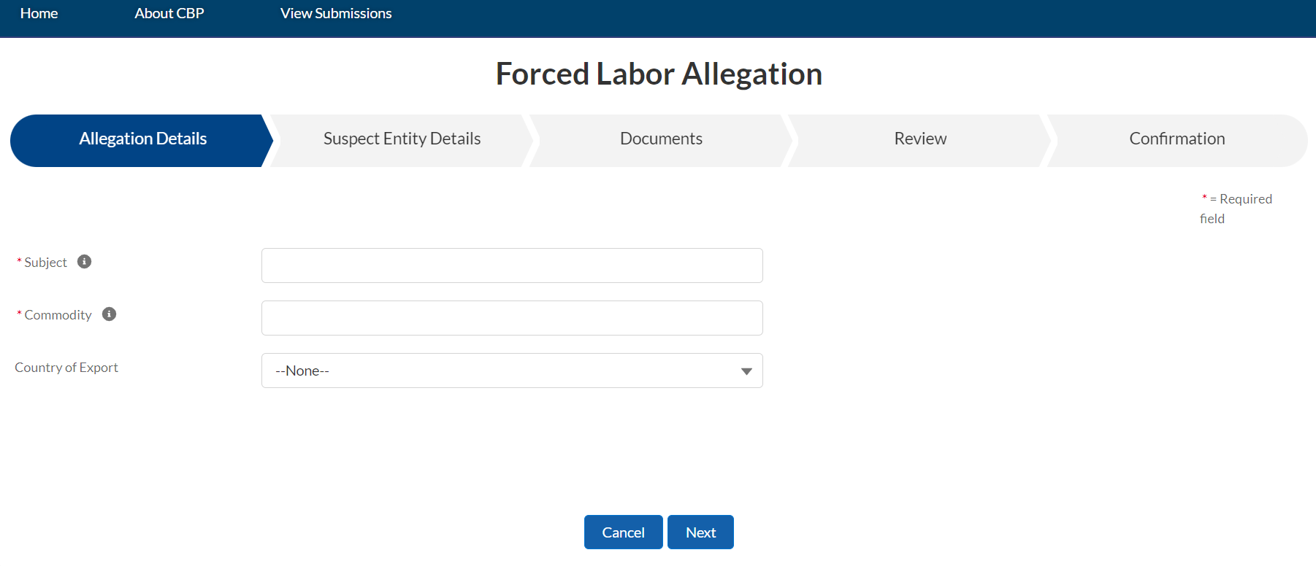Click the Subject field label

(x=45, y=263)
